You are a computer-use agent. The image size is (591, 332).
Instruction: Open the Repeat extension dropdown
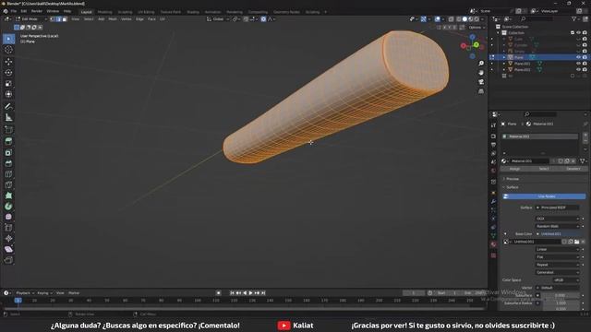tap(558, 265)
